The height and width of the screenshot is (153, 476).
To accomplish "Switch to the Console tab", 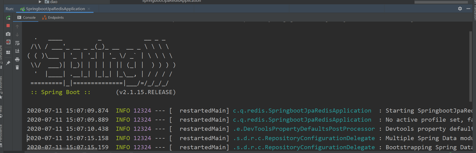I will pyautogui.click(x=26, y=17).
